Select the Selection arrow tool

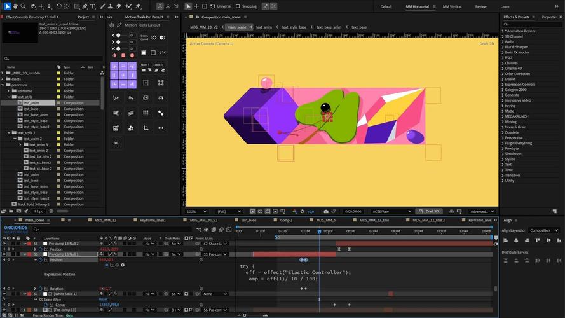point(7,6)
